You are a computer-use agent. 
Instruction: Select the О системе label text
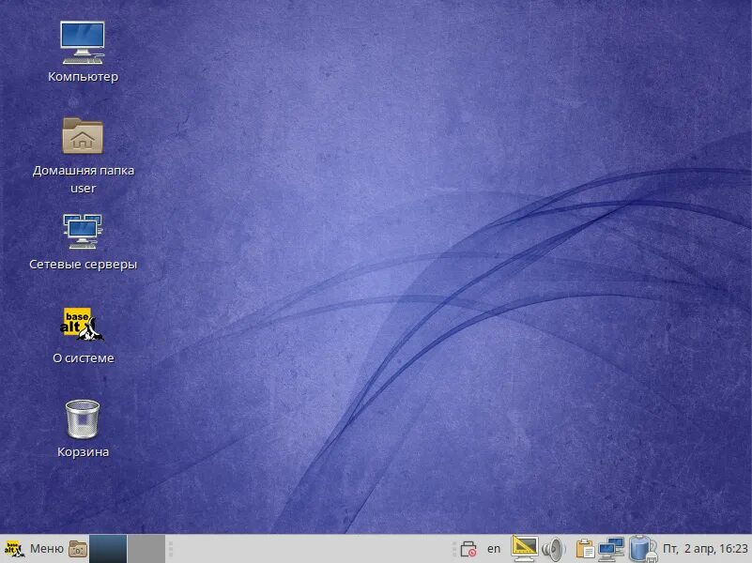[83, 358]
